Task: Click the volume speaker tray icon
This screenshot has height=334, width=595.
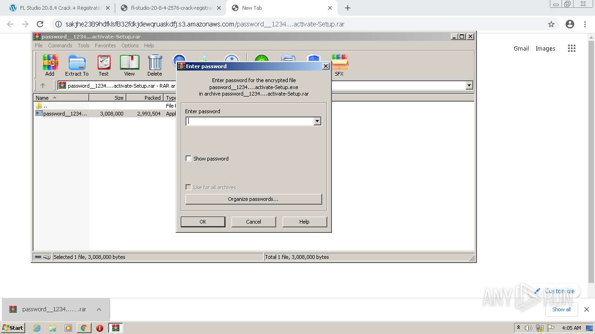Action: click(x=529, y=328)
